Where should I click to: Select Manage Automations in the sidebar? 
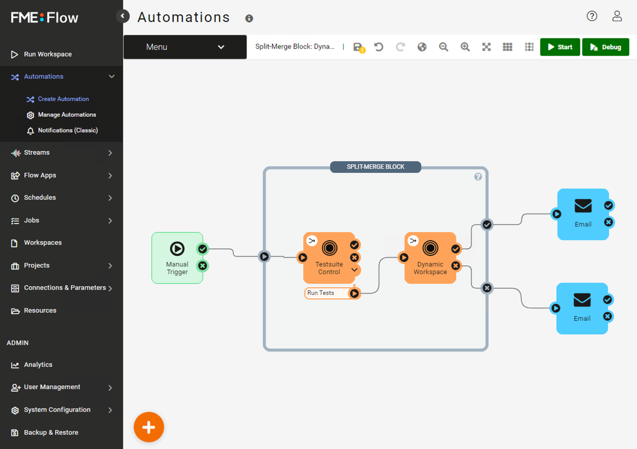67,114
